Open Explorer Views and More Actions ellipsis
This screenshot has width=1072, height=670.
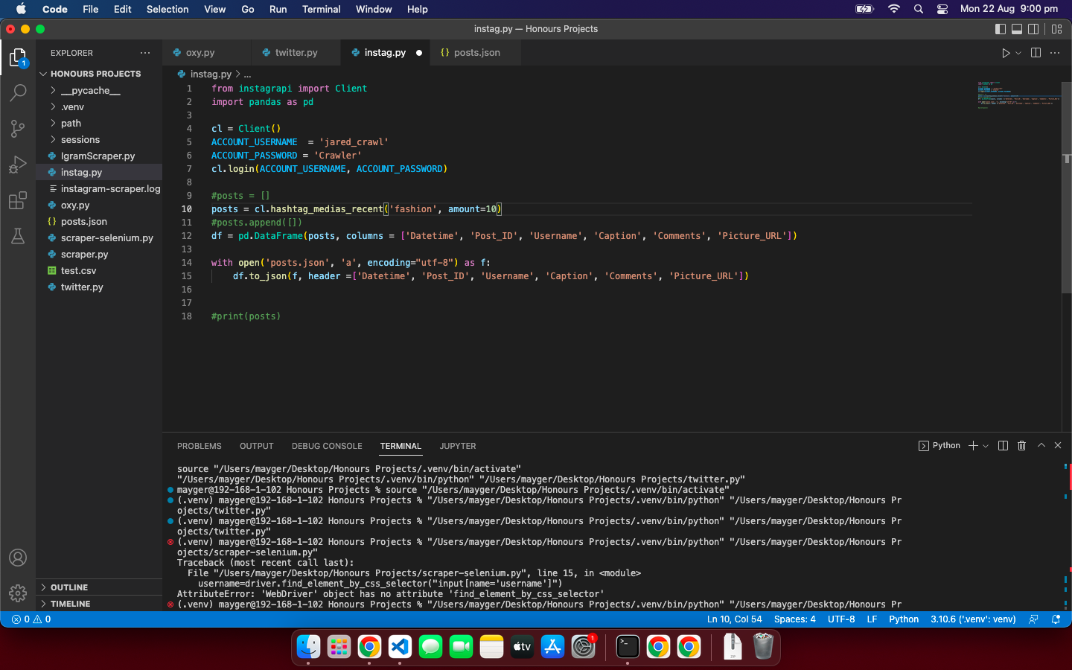[145, 53]
